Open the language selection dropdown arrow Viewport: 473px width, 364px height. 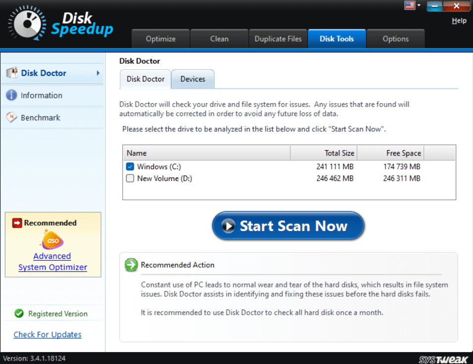(418, 5)
